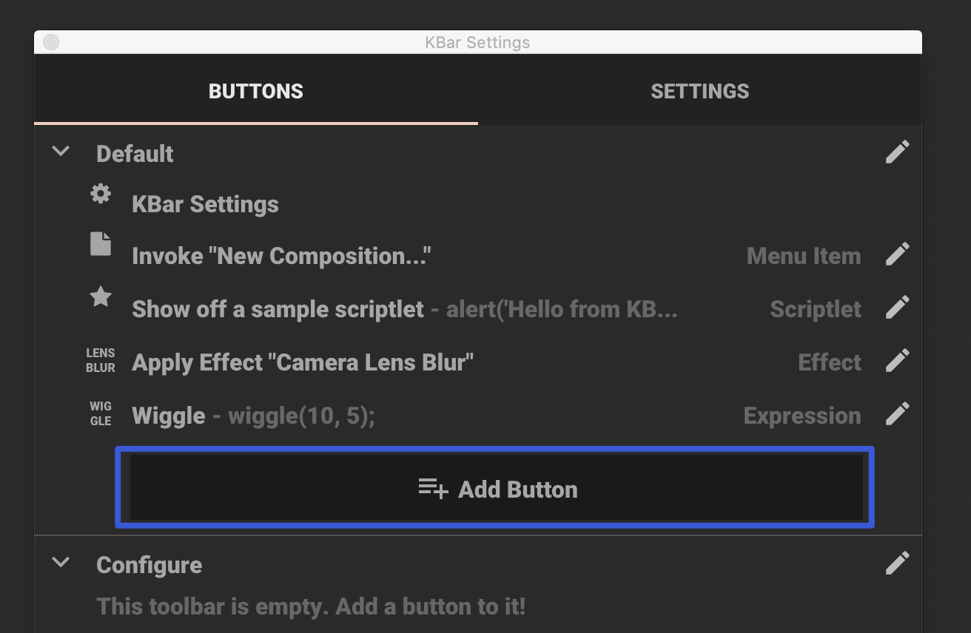Click the pencil icon for Effect row
Image resolution: width=971 pixels, height=633 pixels.
pyautogui.click(x=897, y=360)
